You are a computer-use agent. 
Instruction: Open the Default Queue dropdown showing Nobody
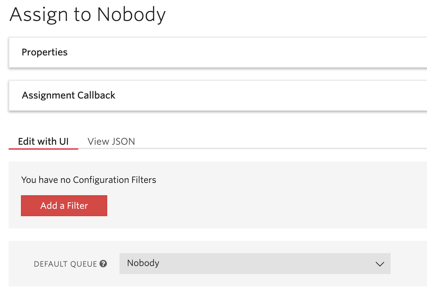[x=255, y=264]
